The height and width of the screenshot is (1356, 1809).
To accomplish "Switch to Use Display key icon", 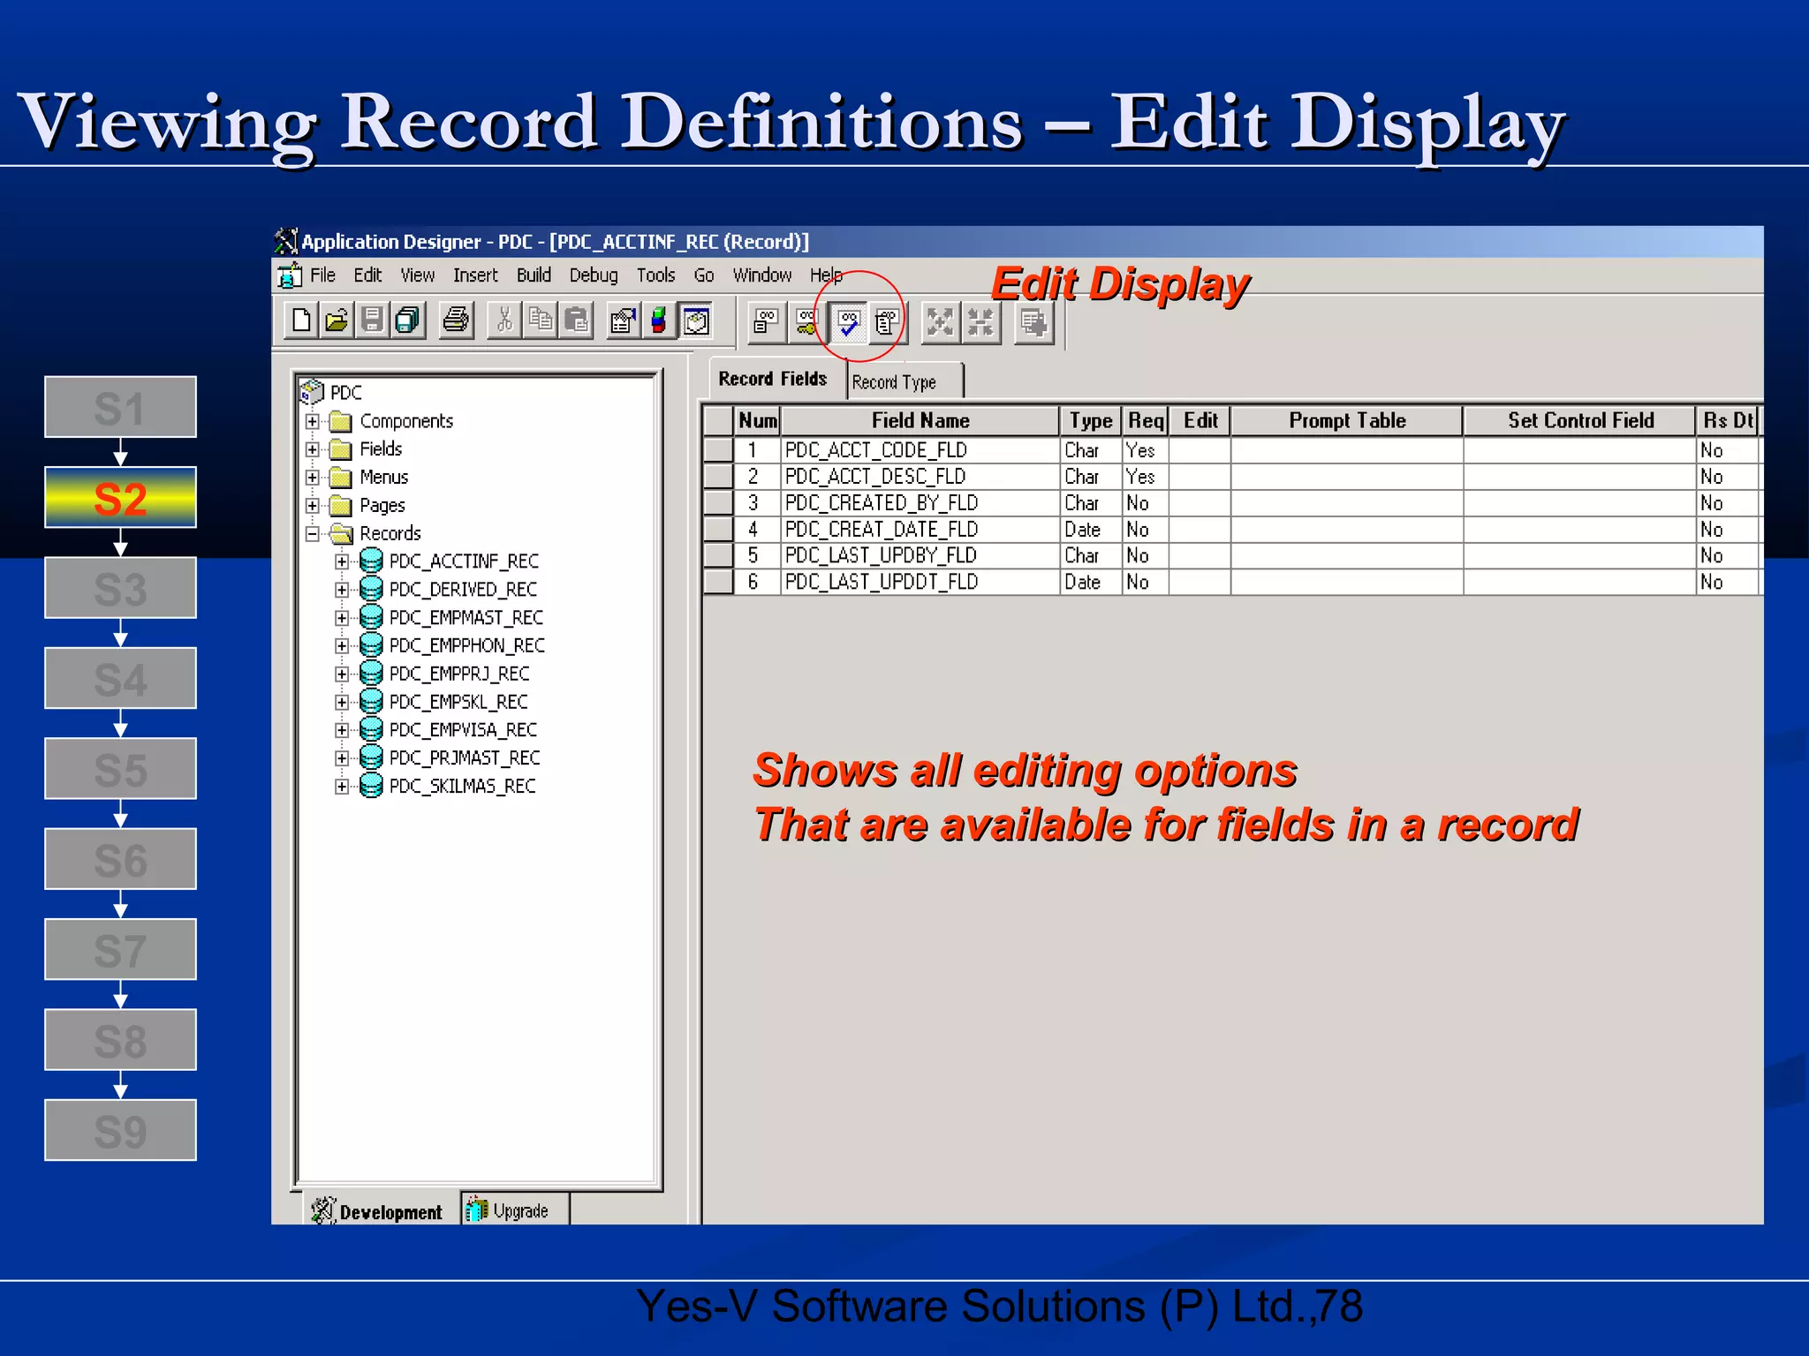I will pyautogui.click(x=806, y=322).
